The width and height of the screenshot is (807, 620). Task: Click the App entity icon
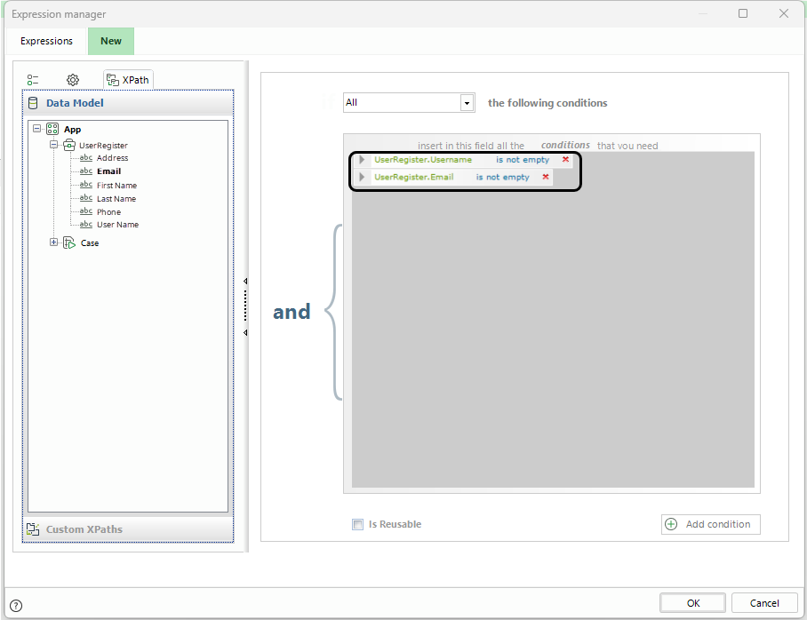(52, 129)
